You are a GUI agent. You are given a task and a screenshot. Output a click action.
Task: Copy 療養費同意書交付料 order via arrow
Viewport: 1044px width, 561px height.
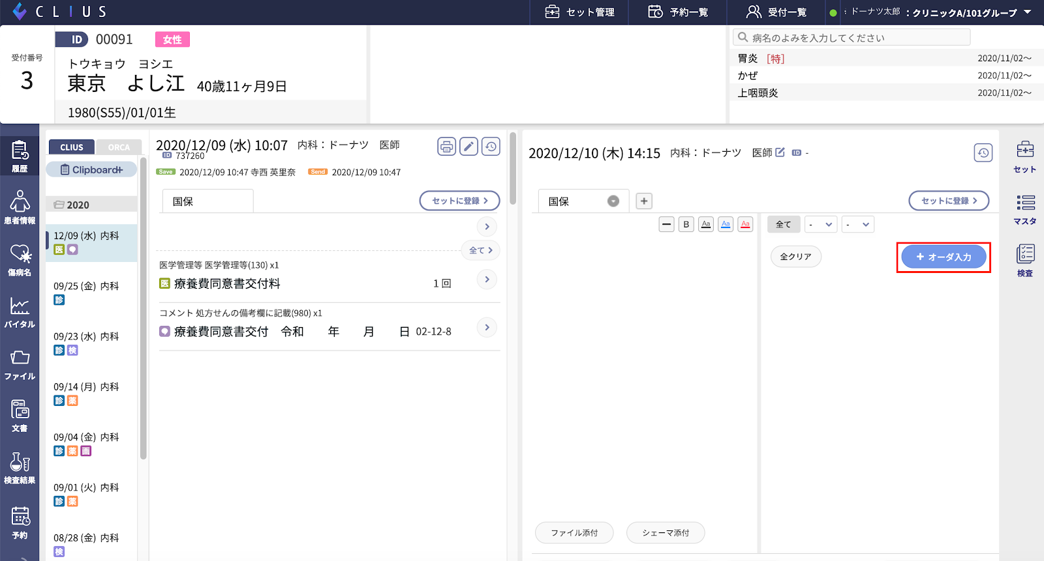tap(487, 280)
